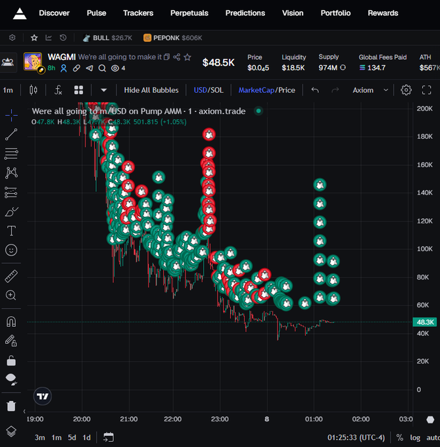
Task: Open the Portfolio tab
Action: [335, 13]
